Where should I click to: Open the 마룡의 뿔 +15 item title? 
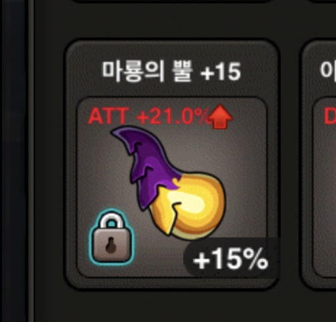pos(171,71)
